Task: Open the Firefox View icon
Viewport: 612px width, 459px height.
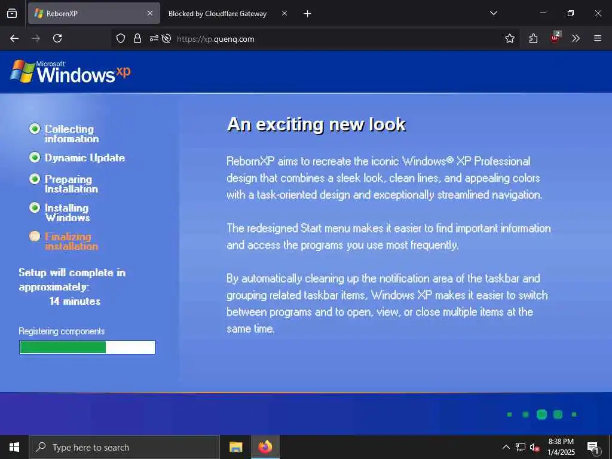Action: pos(12,13)
